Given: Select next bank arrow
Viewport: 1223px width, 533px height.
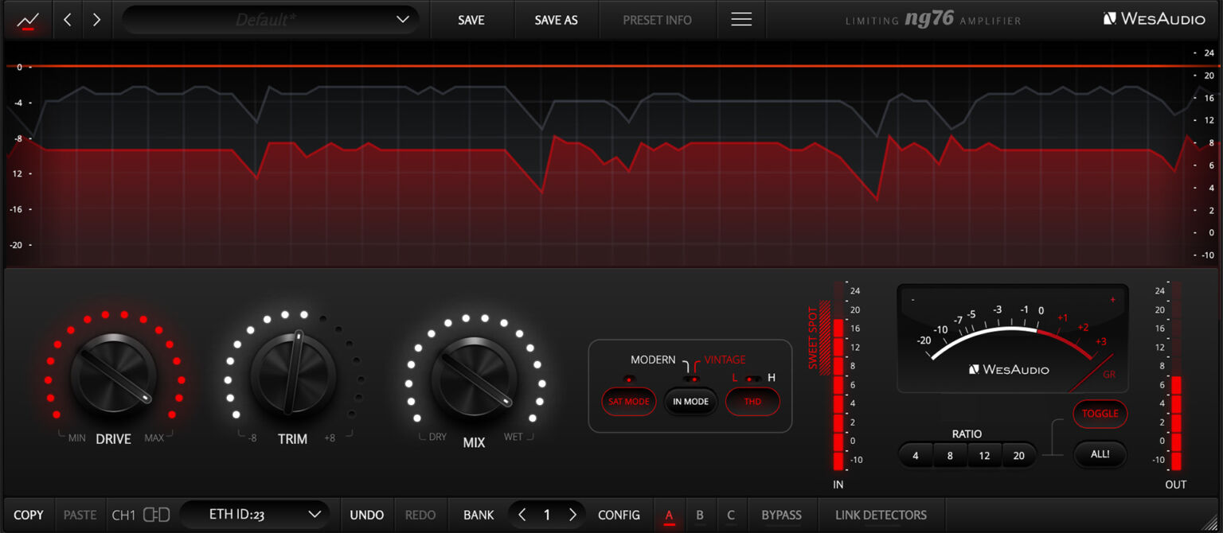Looking at the screenshot, I should click(x=572, y=515).
